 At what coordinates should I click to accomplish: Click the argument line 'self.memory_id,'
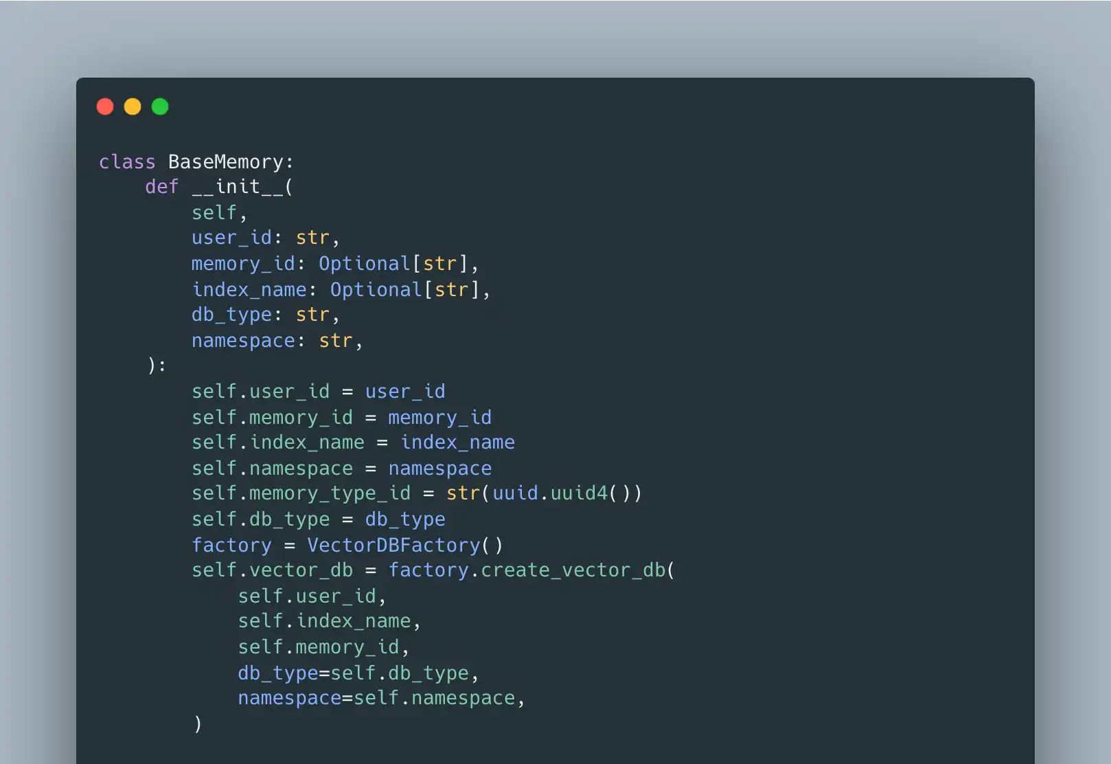pyautogui.click(x=324, y=647)
